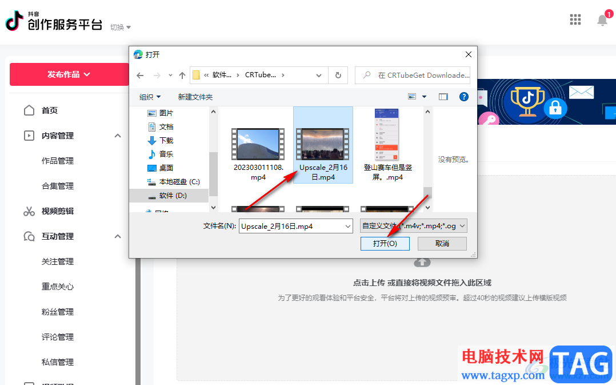Expand the address path history dropdown

click(319, 75)
